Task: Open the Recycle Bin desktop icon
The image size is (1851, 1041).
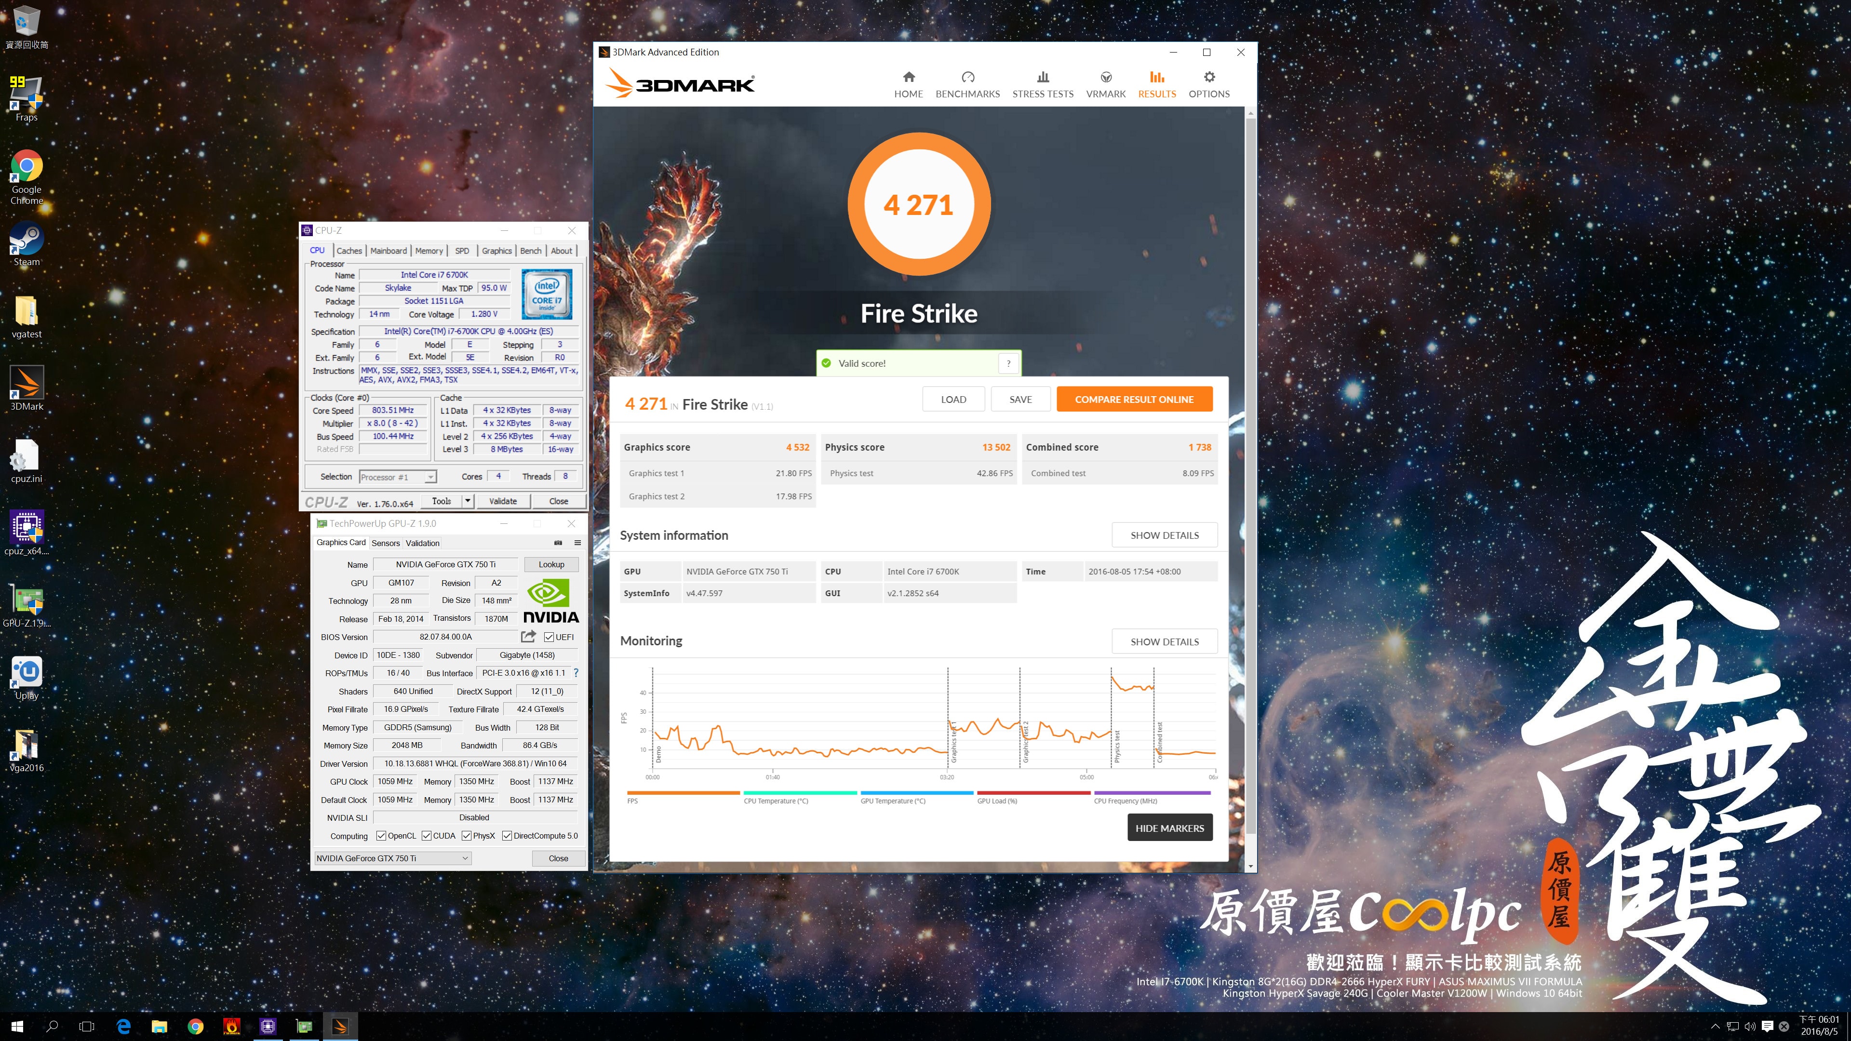Action: point(27,27)
